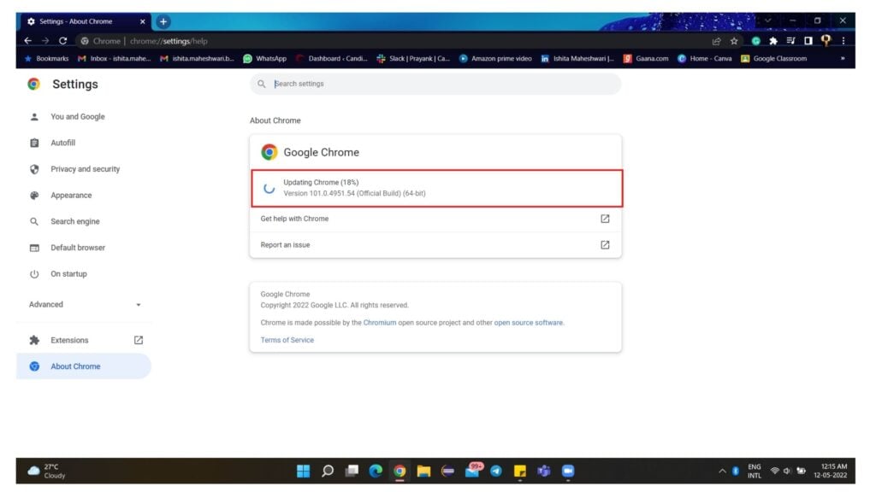Open Zoom from the taskbar
The image size is (876, 492).
(568, 471)
